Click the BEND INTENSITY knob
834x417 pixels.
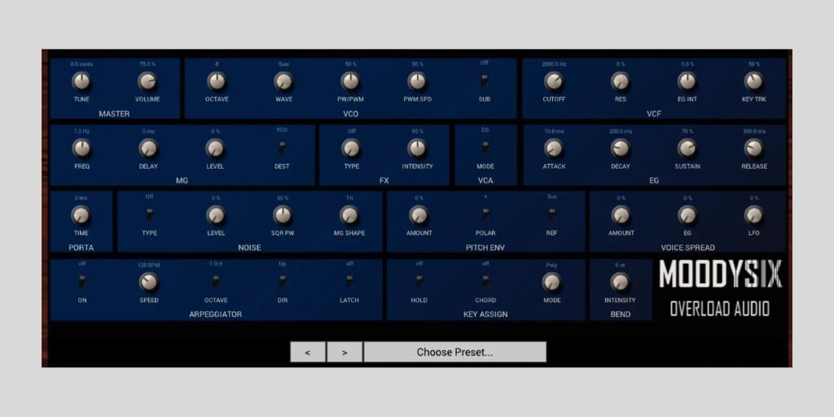tap(620, 282)
